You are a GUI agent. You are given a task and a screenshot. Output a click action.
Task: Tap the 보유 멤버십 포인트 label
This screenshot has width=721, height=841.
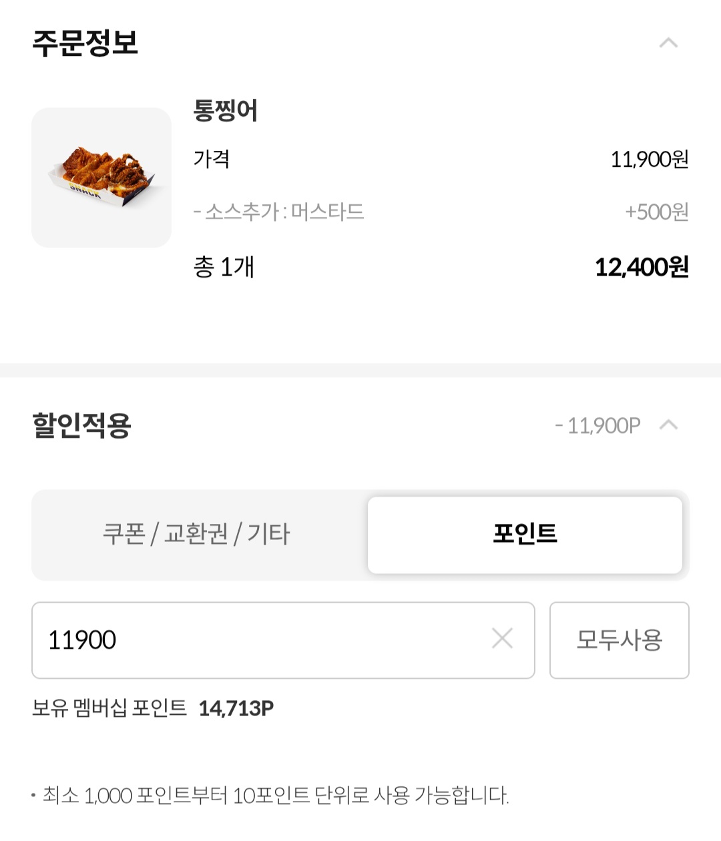[x=109, y=708]
